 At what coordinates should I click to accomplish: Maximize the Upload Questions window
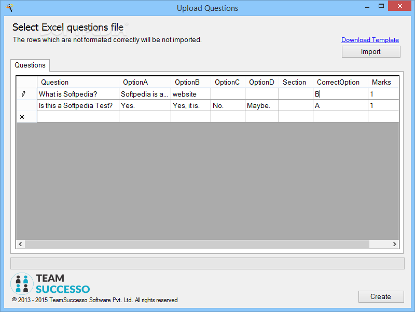(381, 6)
